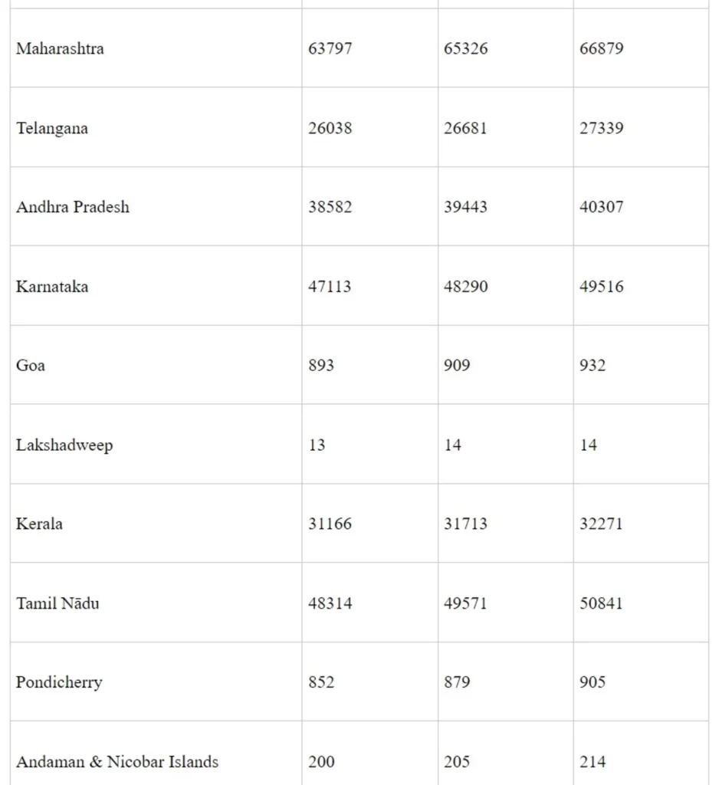Click Andhra Pradesh value 40307

[x=601, y=207]
